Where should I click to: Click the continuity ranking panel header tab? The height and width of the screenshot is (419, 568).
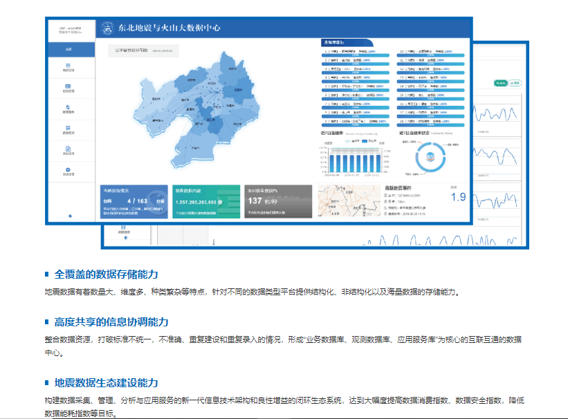click(347, 42)
